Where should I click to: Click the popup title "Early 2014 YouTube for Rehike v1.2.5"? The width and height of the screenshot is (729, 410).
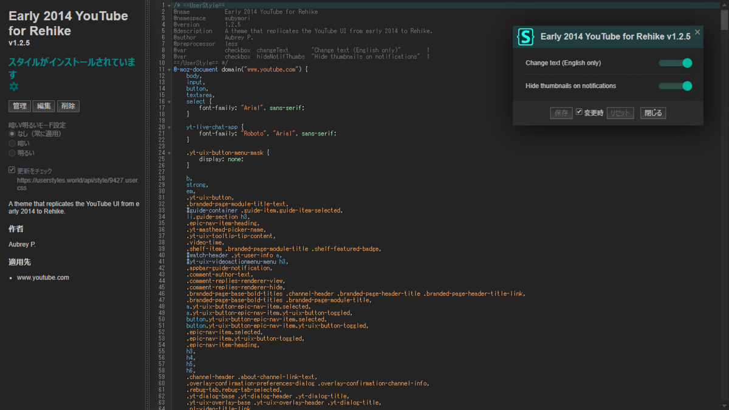coord(615,36)
